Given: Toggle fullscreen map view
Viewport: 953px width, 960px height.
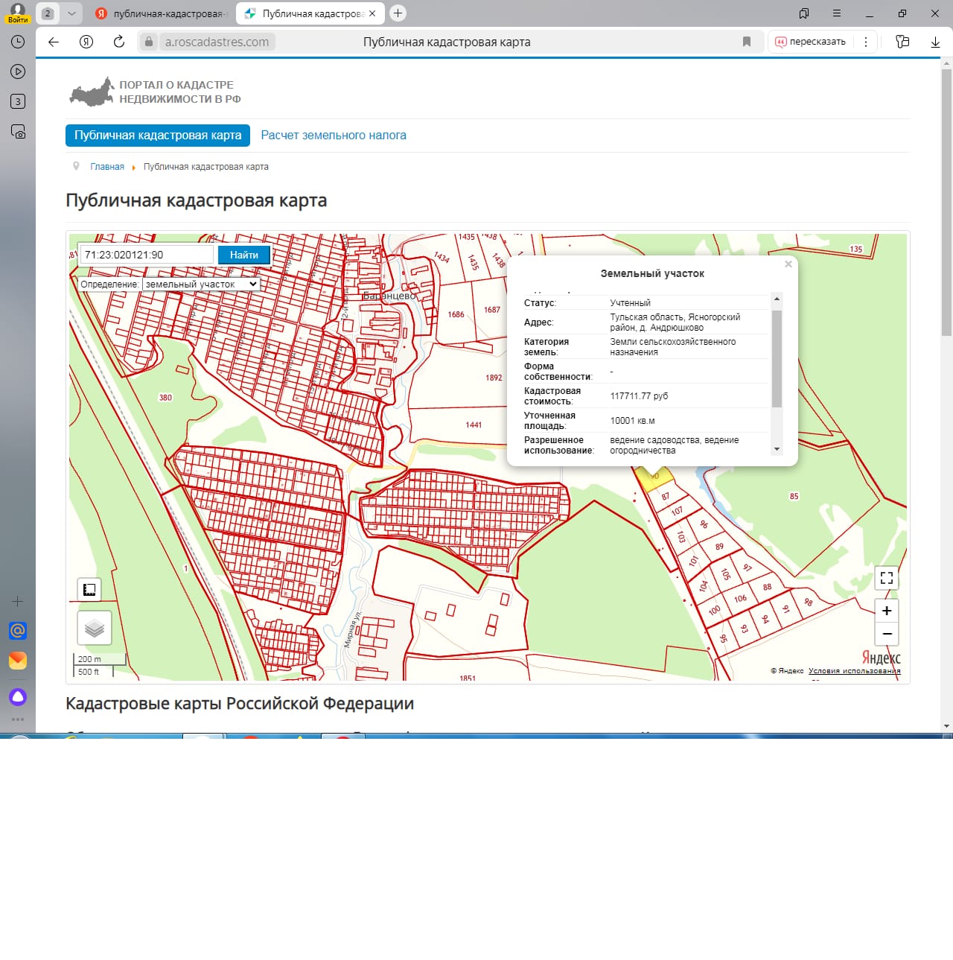Looking at the screenshot, I should [886, 578].
